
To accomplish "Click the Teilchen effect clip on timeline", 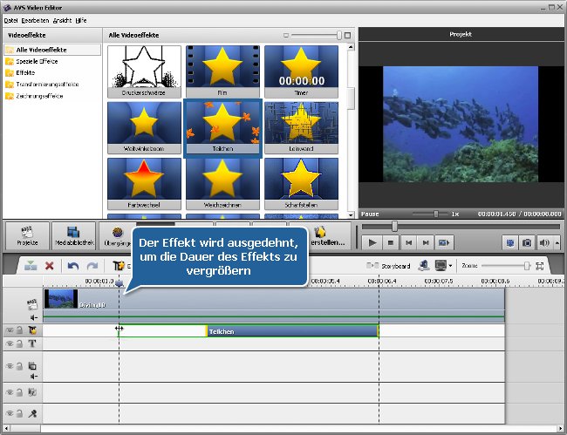I will tap(291, 331).
